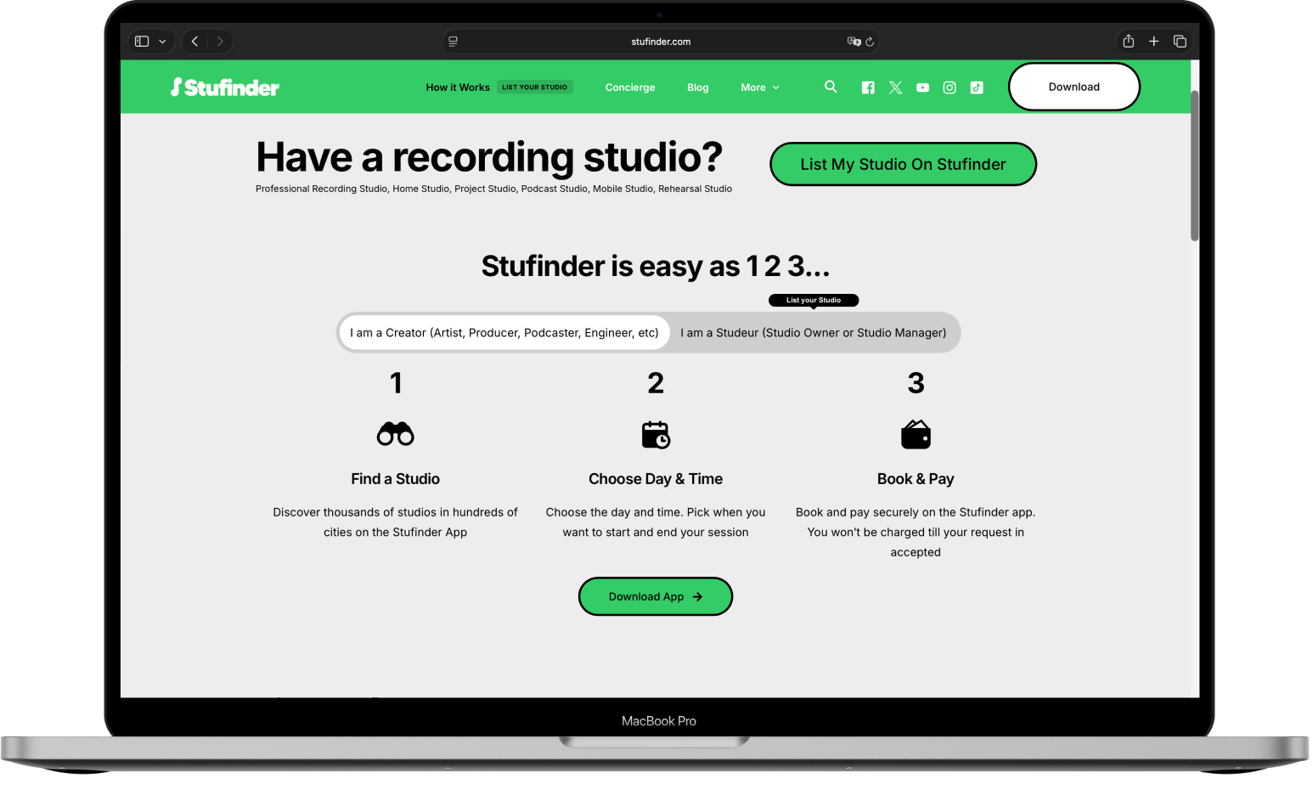Click the step number 3
Screen dimensions: 1313x795
(x=916, y=383)
